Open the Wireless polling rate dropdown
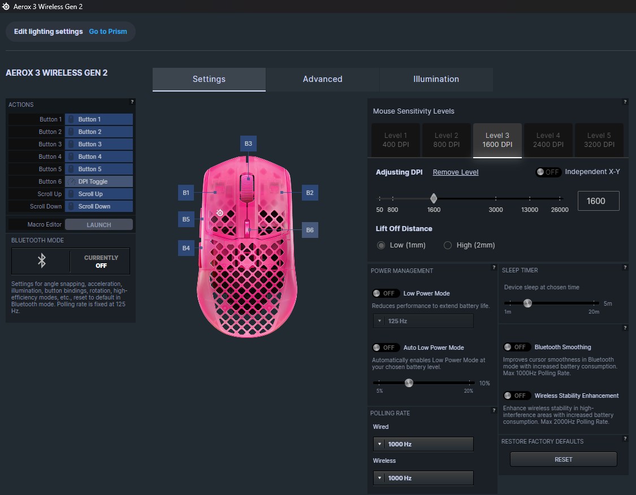The width and height of the screenshot is (636, 495). pos(423,478)
